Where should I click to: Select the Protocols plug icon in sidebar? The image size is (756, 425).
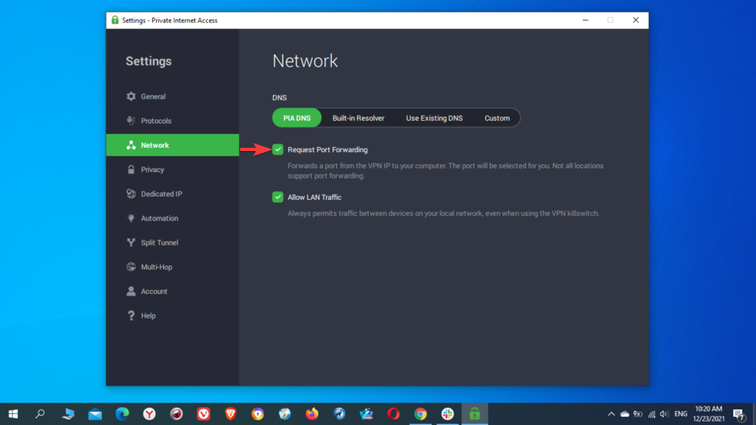click(131, 121)
